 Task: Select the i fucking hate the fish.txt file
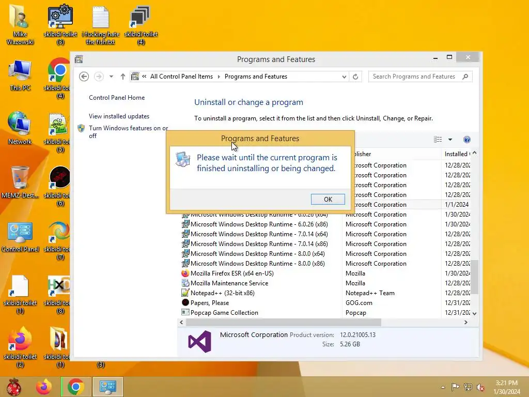(101, 24)
